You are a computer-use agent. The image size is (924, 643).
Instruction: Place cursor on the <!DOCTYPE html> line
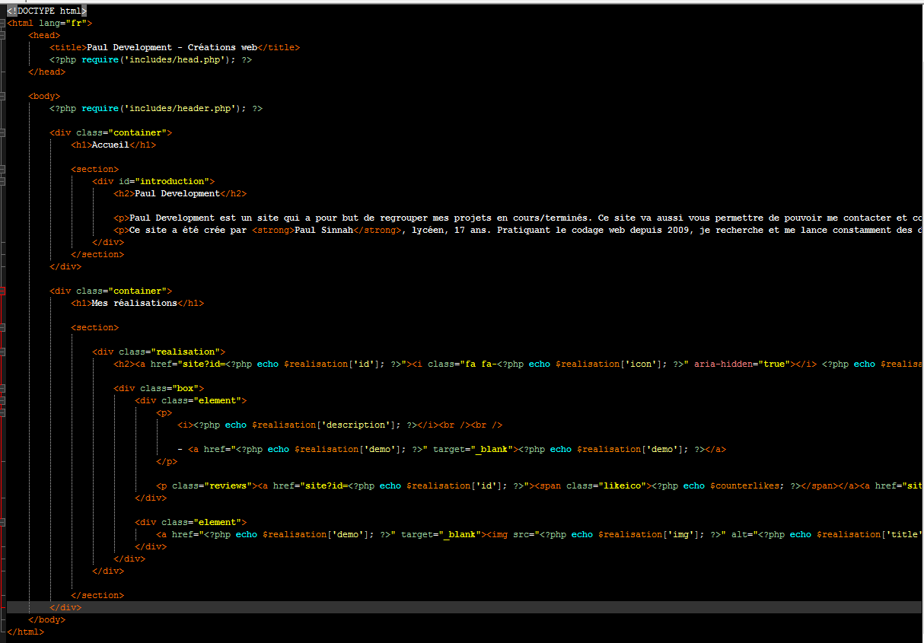coord(46,11)
